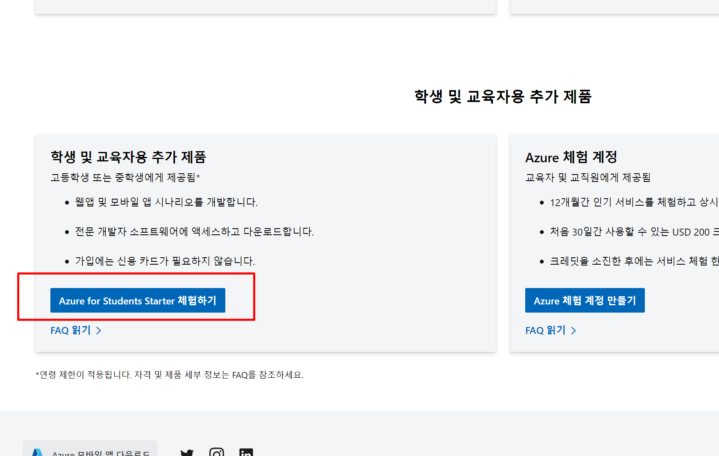Viewport: 719px width, 456px height.
Task: Select the 'Azure 체험 계정' card title
Action: tap(571, 157)
